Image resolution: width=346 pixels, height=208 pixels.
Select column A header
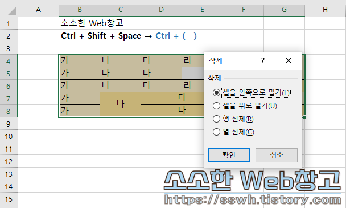tap(38, 10)
